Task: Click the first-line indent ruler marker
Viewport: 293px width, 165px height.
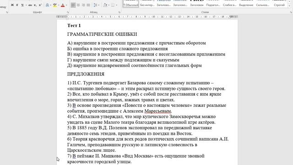Action: pyautogui.click(x=67, y=16)
